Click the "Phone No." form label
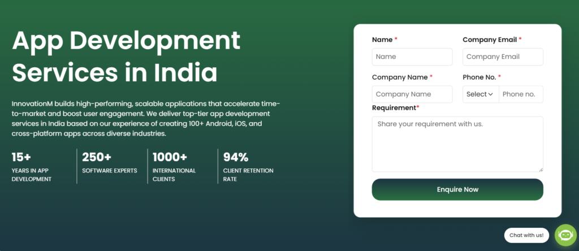 tap(479, 77)
